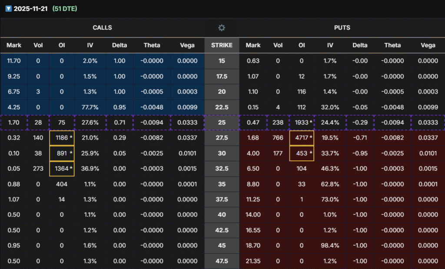445x269 pixels.
Task: Sort puts by OI column header
Action: 302,45
